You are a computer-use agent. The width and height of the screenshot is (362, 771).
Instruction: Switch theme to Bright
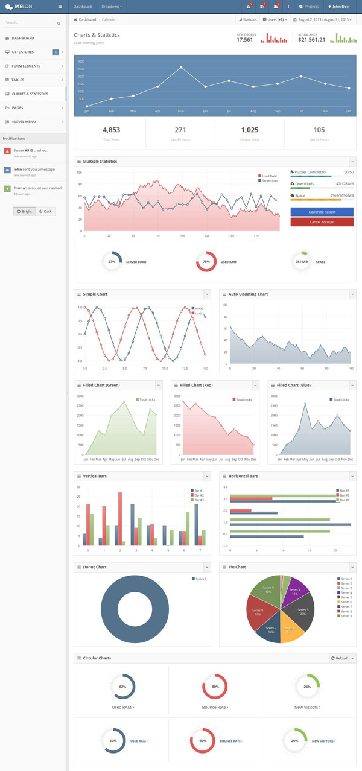25,211
